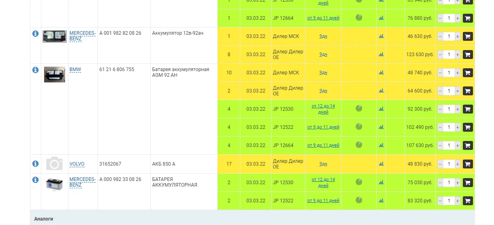Click cart icon in the 64 600 руб. row

coord(468,91)
